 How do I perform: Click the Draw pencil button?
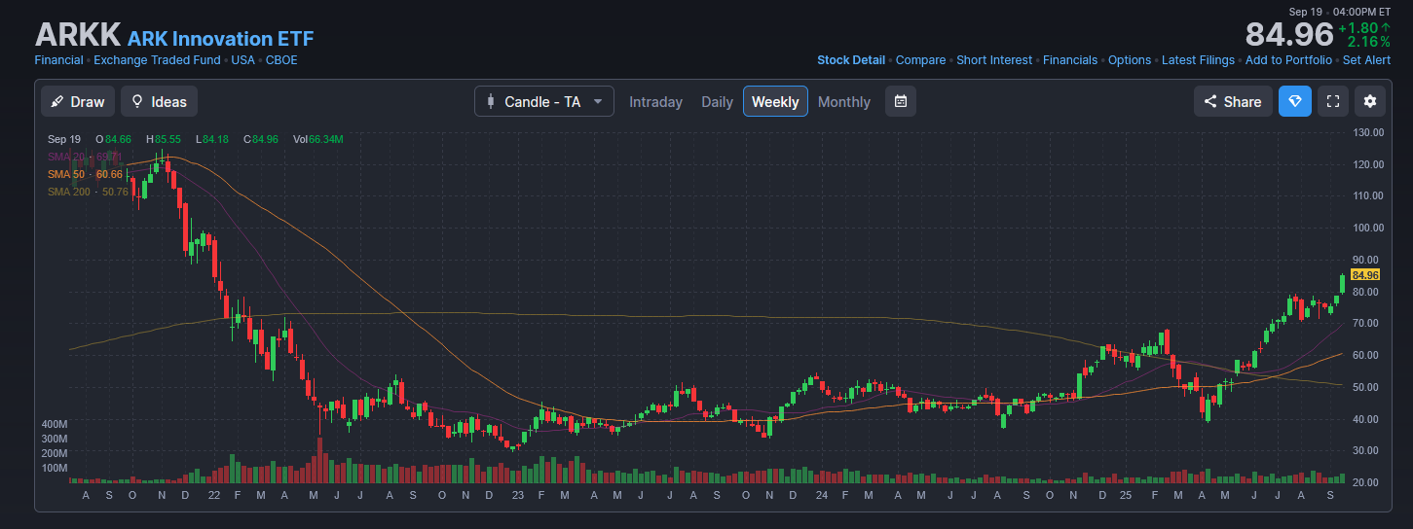[x=78, y=102]
